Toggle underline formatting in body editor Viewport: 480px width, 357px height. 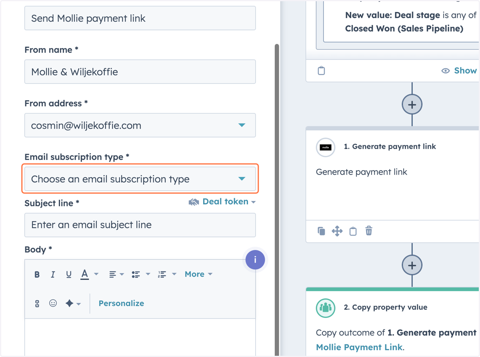[69, 274]
